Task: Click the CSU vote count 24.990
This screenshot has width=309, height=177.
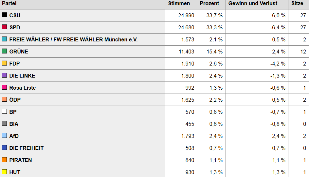Action: tap(186, 15)
